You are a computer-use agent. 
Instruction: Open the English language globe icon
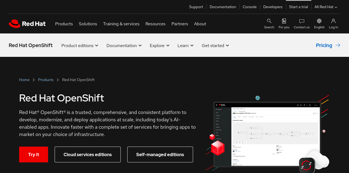pyautogui.click(x=319, y=21)
